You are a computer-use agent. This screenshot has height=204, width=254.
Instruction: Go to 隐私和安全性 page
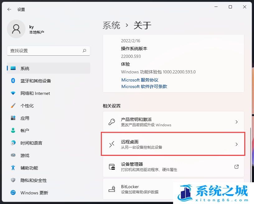[49, 180]
